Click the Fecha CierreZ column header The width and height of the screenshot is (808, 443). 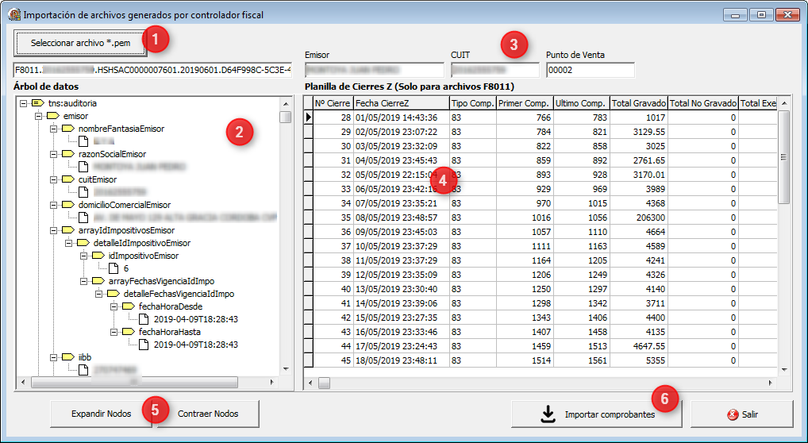coord(400,103)
